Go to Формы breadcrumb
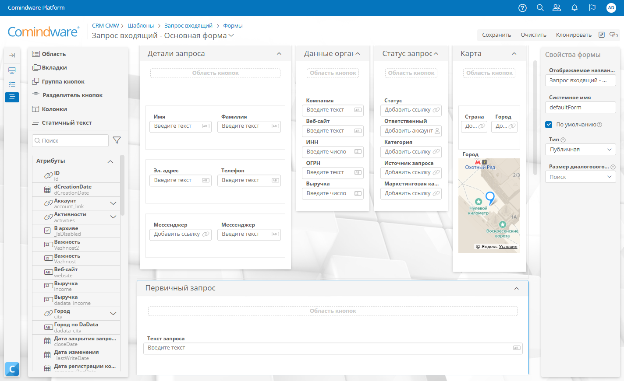This screenshot has width=624, height=381. pos(233,26)
